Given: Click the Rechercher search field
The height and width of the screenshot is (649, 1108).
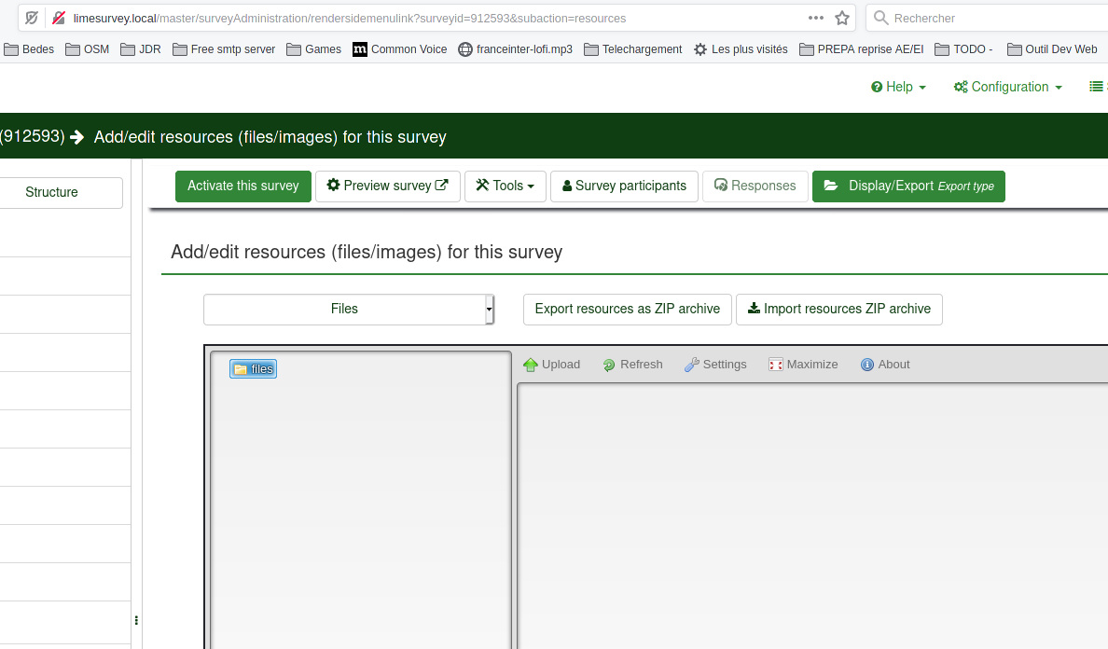Looking at the screenshot, I should pyautogui.click(x=989, y=18).
